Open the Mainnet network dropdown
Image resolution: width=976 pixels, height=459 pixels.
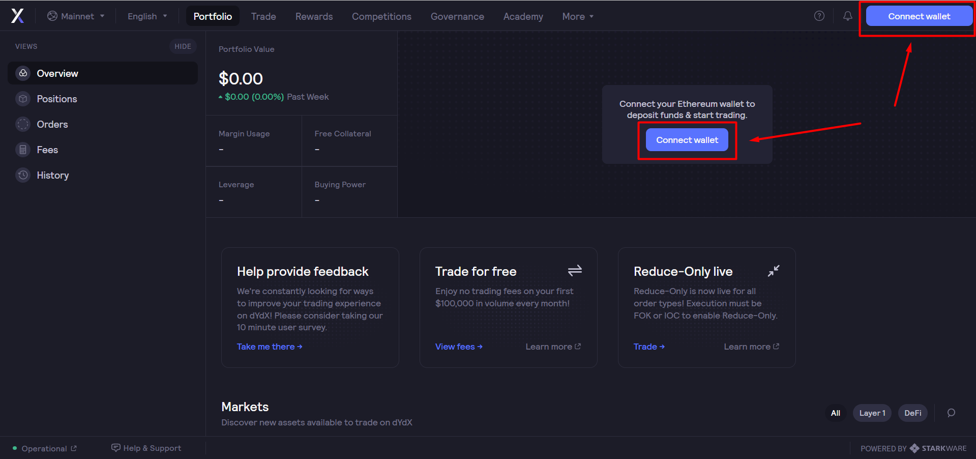(76, 16)
